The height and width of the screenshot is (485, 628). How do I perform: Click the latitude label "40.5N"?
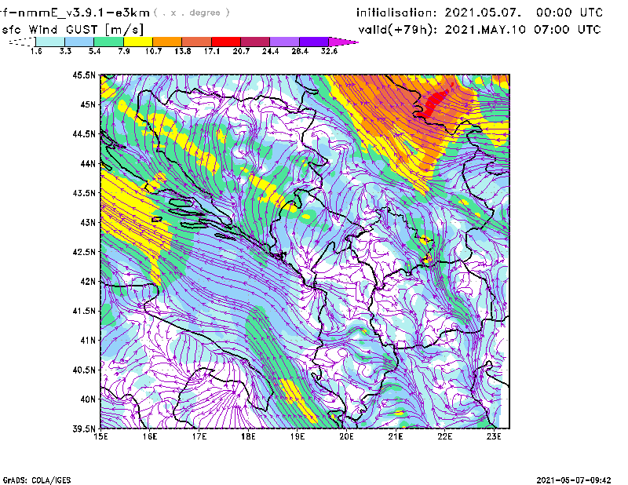84,370
